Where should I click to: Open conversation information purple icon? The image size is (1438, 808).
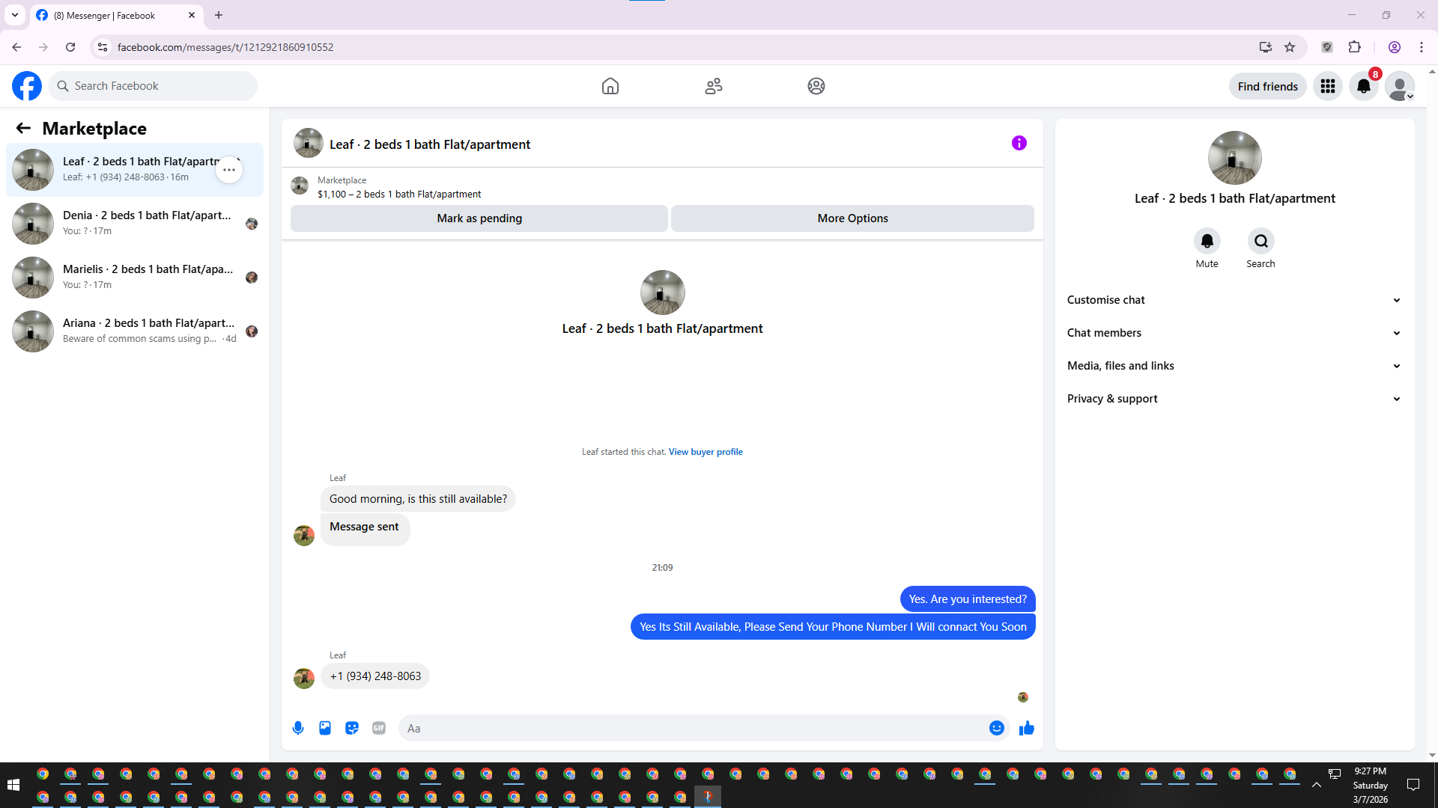(1019, 143)
